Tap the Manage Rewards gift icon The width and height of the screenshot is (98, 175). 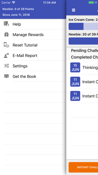(6, 34)
